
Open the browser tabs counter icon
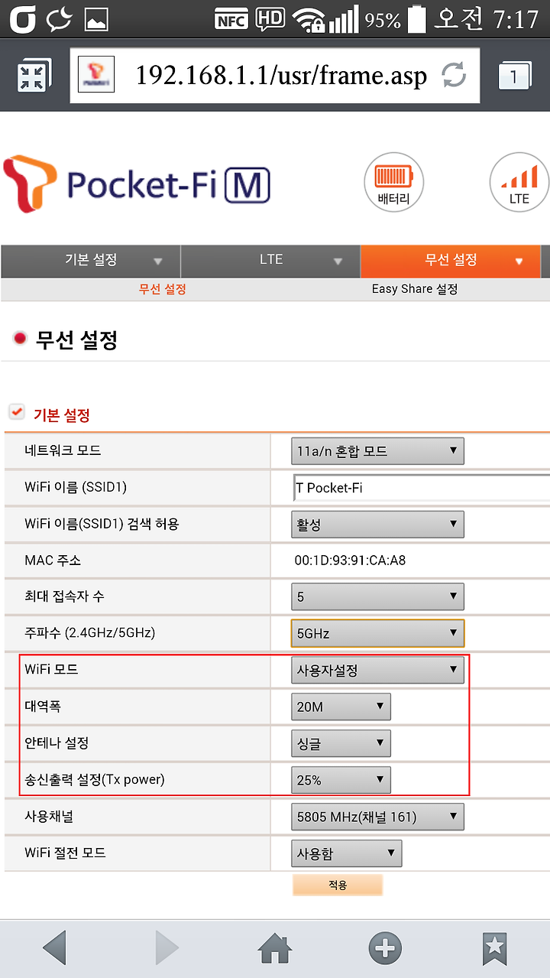pos(515,76)
